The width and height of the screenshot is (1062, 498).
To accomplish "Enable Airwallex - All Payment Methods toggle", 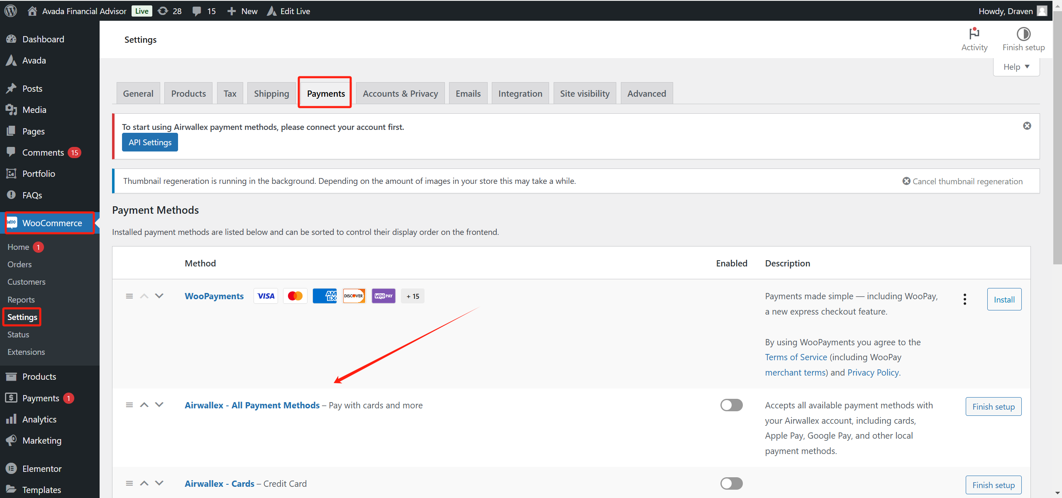I will coord(731,405).
